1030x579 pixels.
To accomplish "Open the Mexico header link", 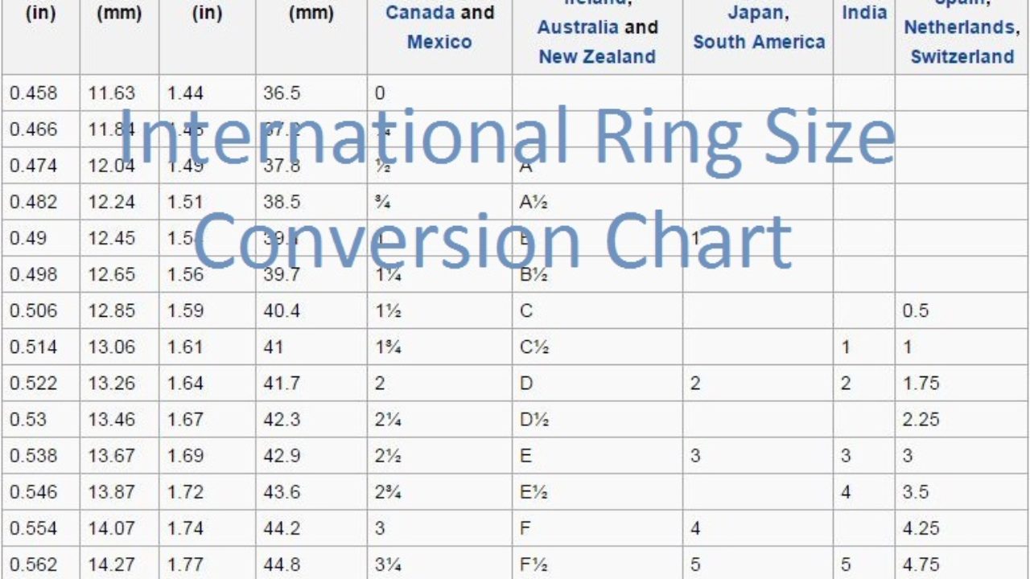I will coord(439,43).
